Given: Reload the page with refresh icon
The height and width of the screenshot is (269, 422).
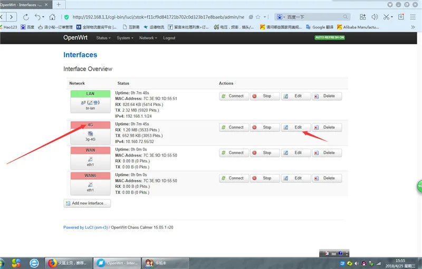Looking at the screenshot, I should [x=26, y=17].
